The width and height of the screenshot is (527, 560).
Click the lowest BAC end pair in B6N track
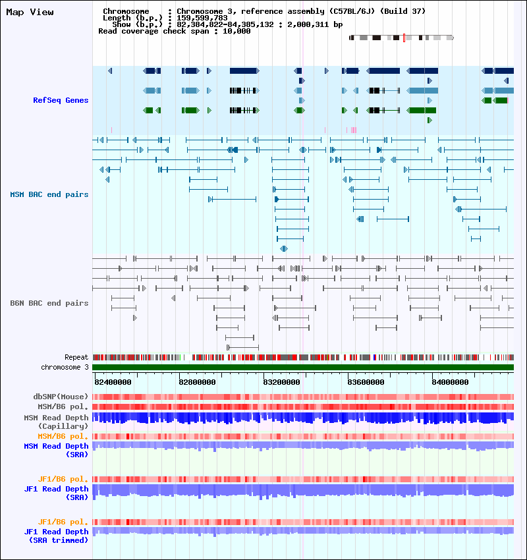[243, 347]
